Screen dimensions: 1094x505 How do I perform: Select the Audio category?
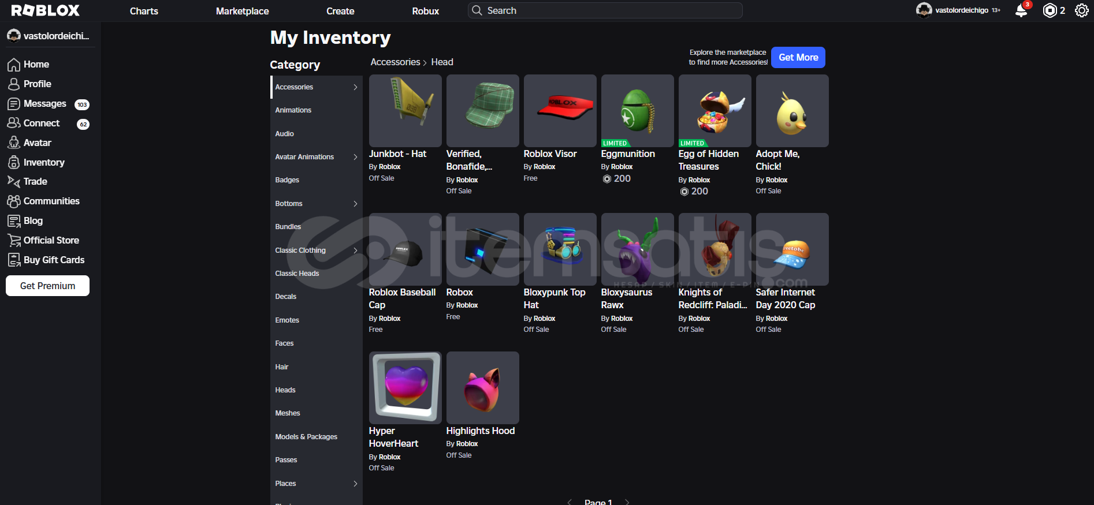[317, 134]
